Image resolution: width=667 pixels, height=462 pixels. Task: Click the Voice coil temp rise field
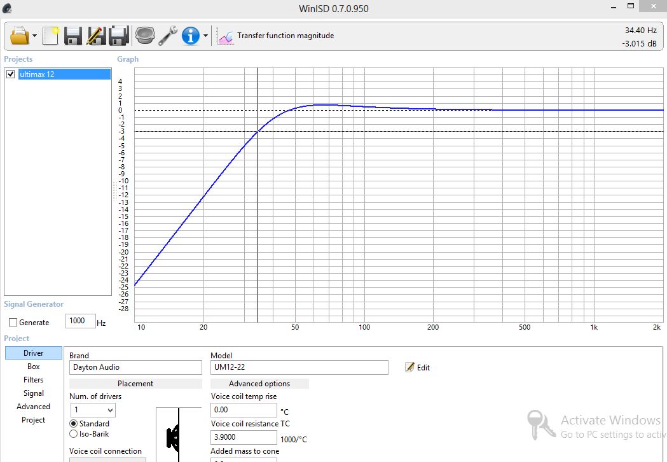pos(244,410)
